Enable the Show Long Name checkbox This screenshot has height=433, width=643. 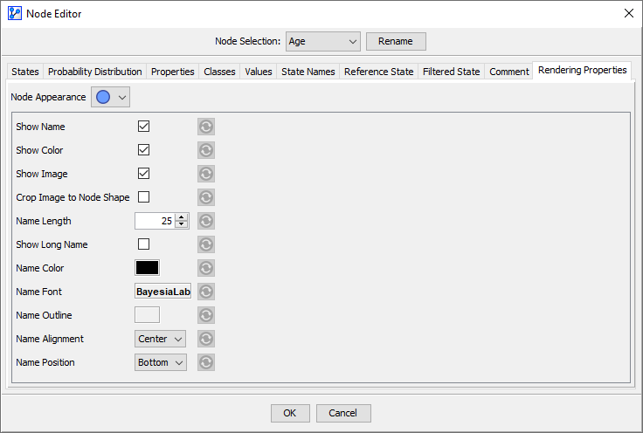(x=143, y=244)
